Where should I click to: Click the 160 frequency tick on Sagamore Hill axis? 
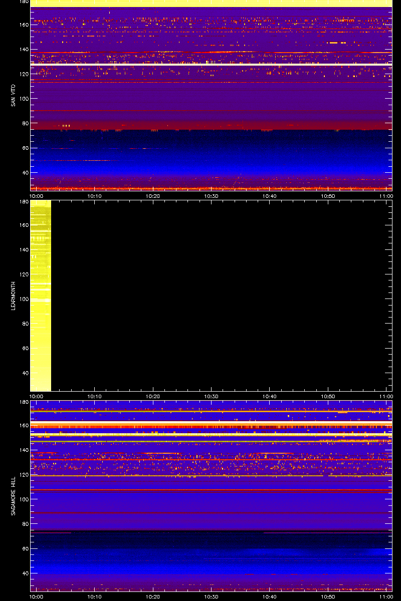tap(24, 425)
